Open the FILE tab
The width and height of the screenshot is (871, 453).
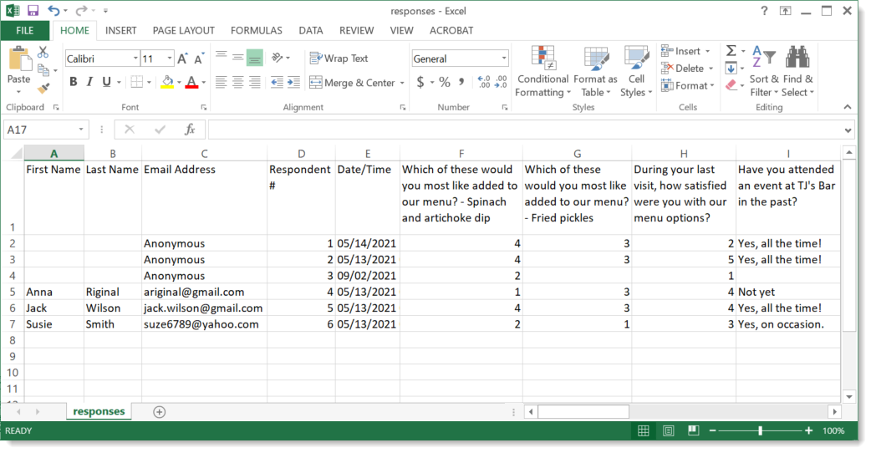click(x=25, y=31)
